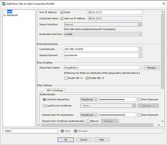The image size is (167, 145).
Task: Click the Local Network browse ellipsis button
Action: click(x=140, y=49)
